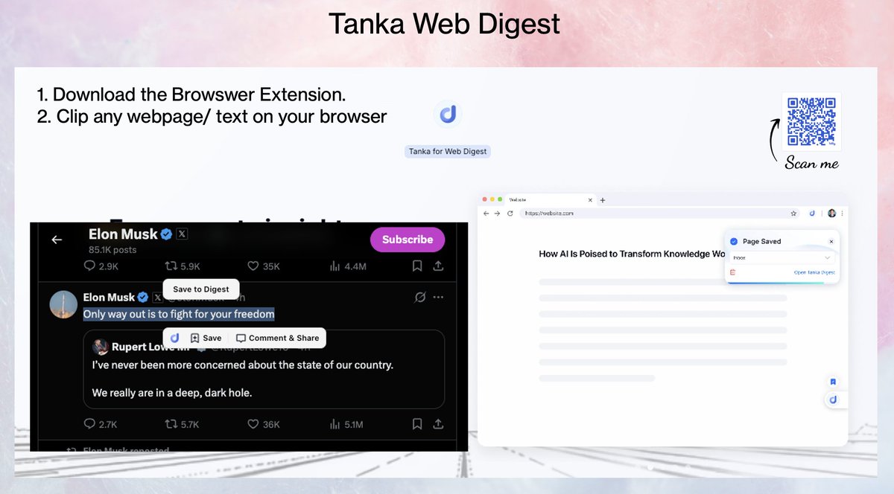894x494 pixels.
Task: Click the purple Subscribe button
Action: point(408,240)
